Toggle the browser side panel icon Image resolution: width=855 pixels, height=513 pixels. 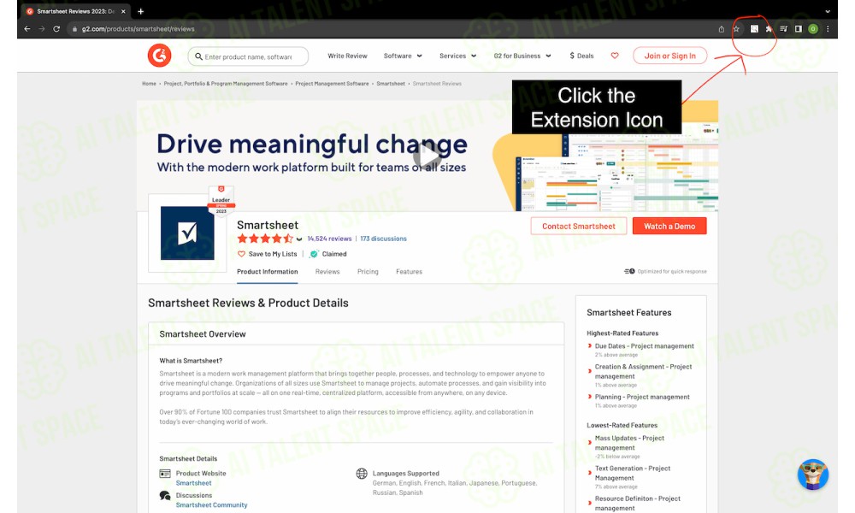point(799,29)
